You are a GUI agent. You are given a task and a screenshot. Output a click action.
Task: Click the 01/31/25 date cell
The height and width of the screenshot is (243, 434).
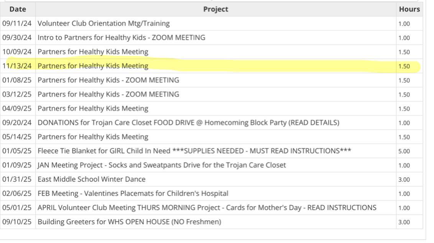point(18,179)
